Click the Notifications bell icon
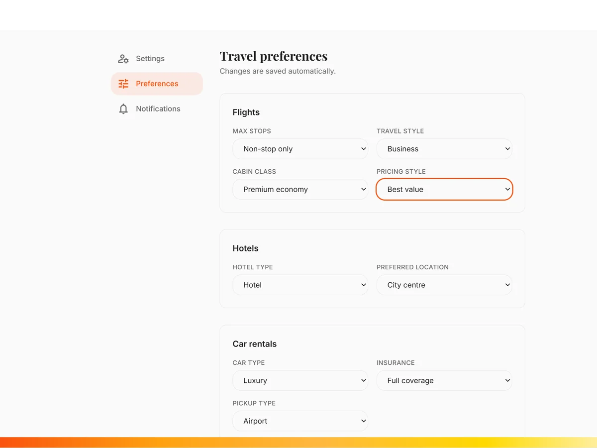The image size is (597, 448). point(123,109)
